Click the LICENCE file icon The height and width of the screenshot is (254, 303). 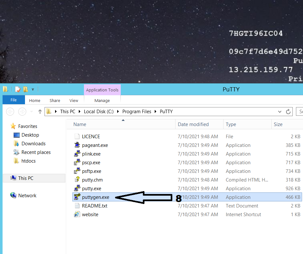point(77,136)
